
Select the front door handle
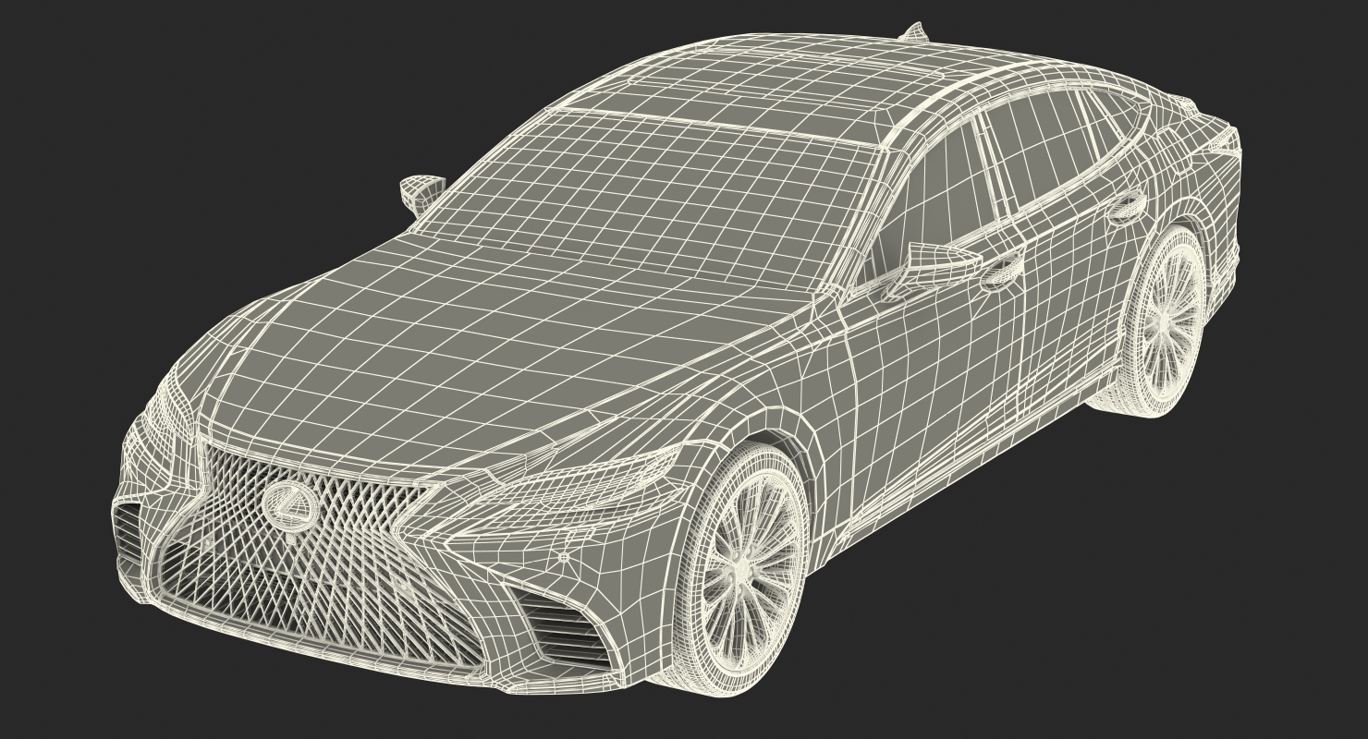(1001, 270)
